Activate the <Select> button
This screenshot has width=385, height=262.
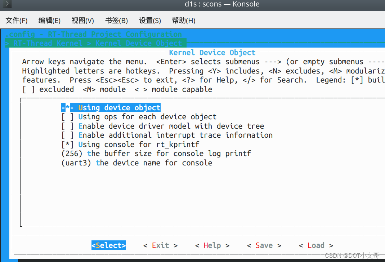click(108, 245)
